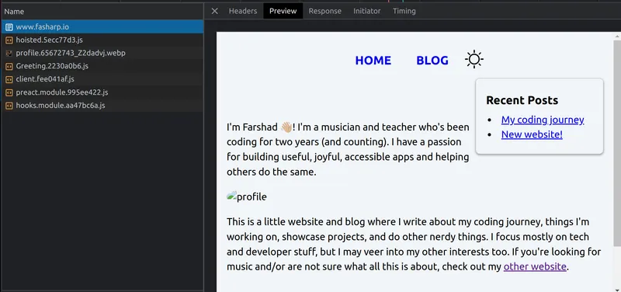Switch to the Headers tab
The width and height of the screenshot is (621, 292).
[x=243, y=11]
